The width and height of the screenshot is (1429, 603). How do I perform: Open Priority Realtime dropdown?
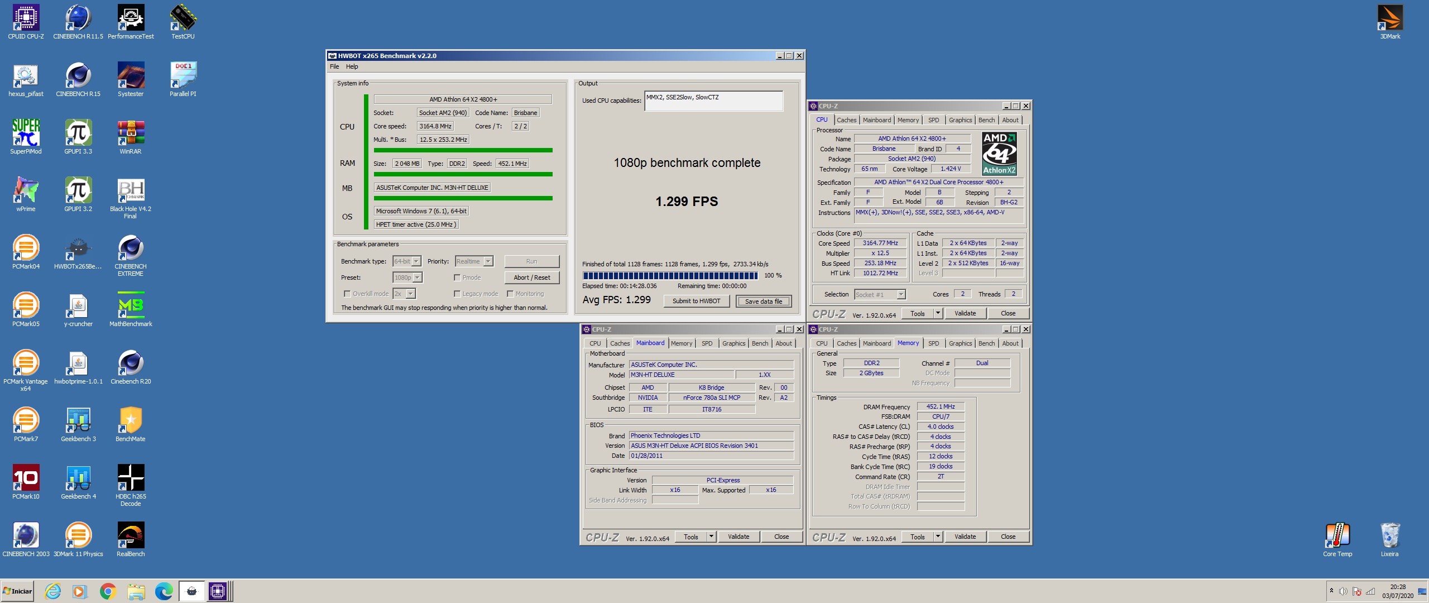tap(474, 261)
